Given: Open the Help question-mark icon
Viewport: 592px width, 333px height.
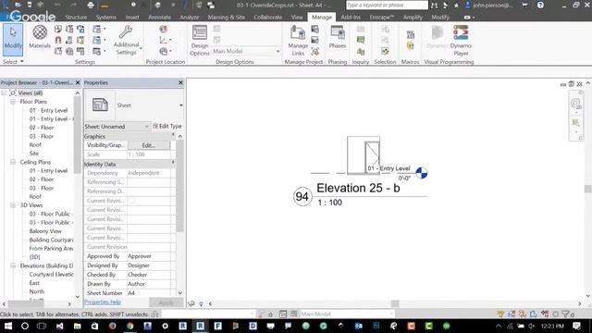Looking at the screenshot, I should (x=540, y=6).
